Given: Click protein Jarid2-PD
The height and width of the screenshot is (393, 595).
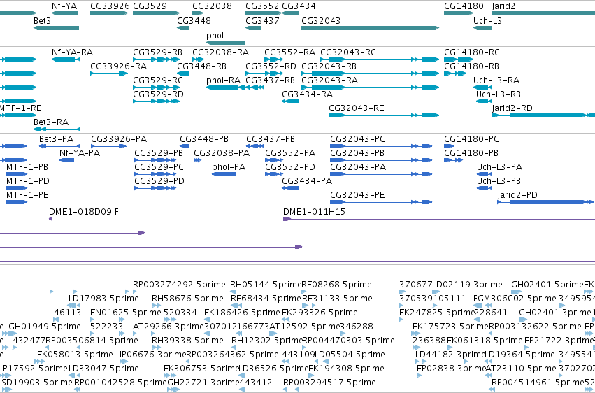Looking at the screenshot, I should click(x=517, y=195).
